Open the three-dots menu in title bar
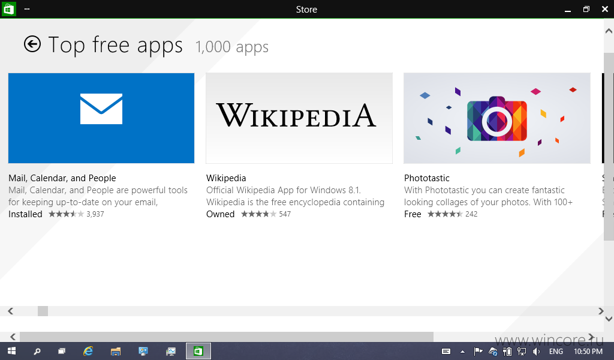Screen dimensions: 614x360 coord(27,8)
